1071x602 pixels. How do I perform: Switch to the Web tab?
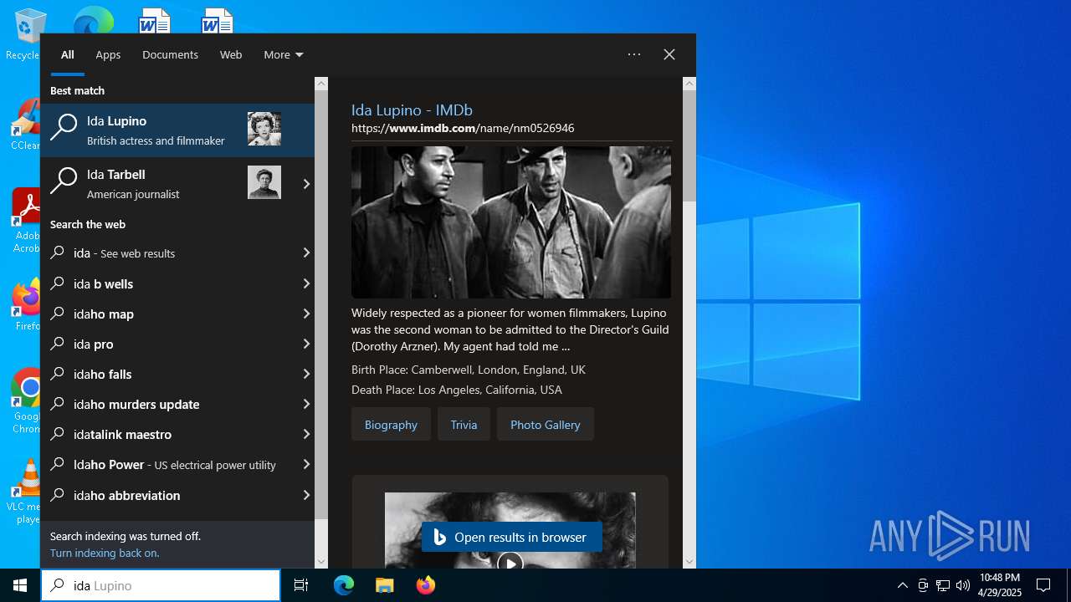tap(231, 54)
